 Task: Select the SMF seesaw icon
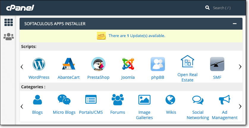pos(217,64)
